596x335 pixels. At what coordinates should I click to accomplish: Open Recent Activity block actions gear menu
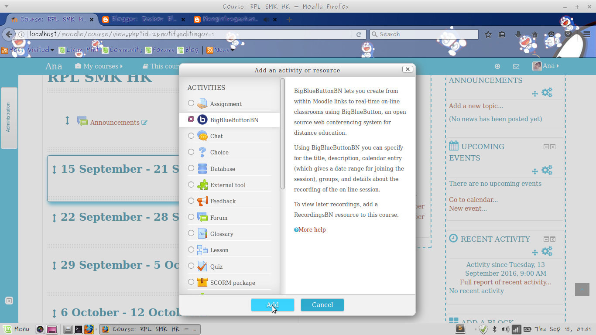547,251
